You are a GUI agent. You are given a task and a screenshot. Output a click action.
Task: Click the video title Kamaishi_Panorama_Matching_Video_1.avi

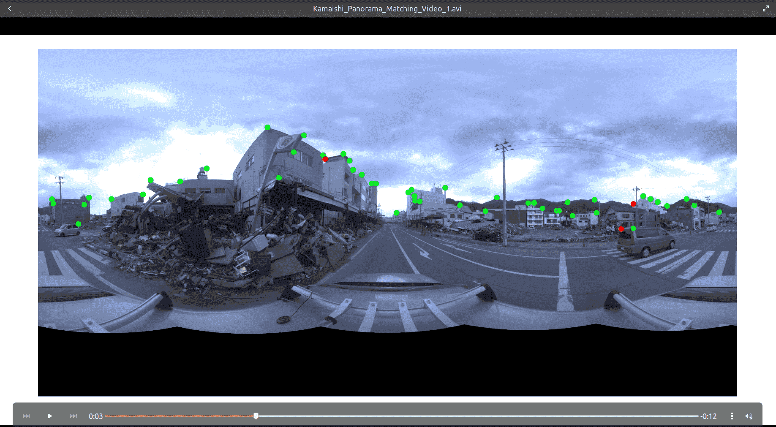point(387,8)
